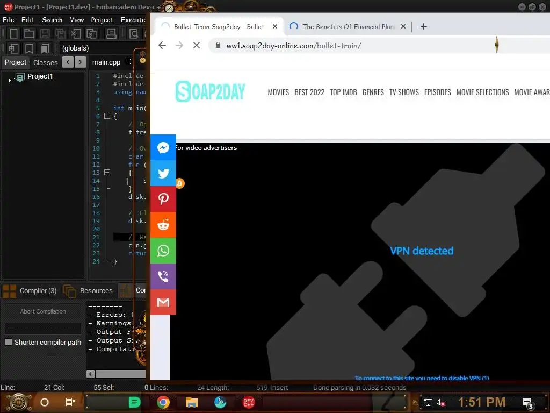Open the GENRES nav link

(x=373, y=92)
